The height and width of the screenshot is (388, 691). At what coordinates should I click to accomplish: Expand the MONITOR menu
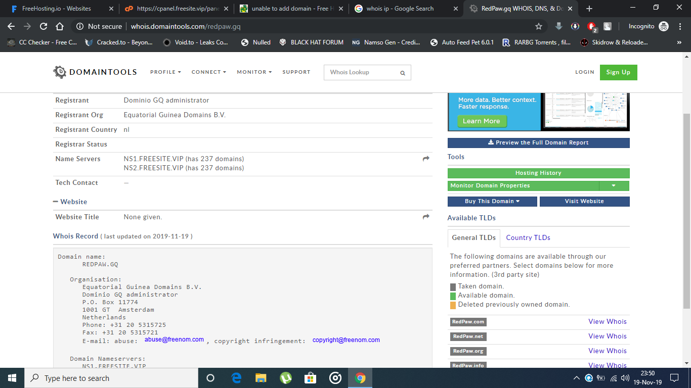pyautogui.click(x=254, y=72)
